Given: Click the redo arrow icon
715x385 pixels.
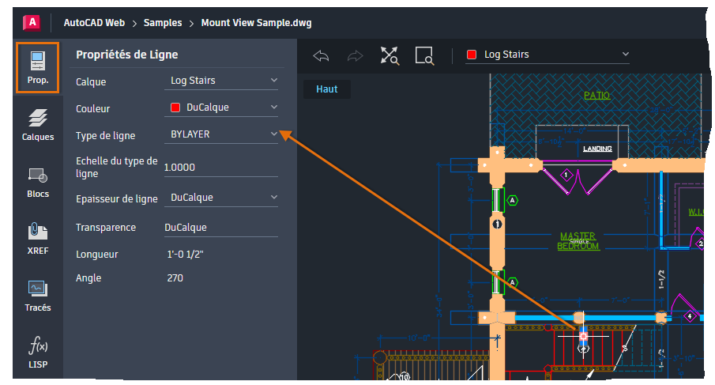Looking at the screenshot, I should tap(356, 56).
